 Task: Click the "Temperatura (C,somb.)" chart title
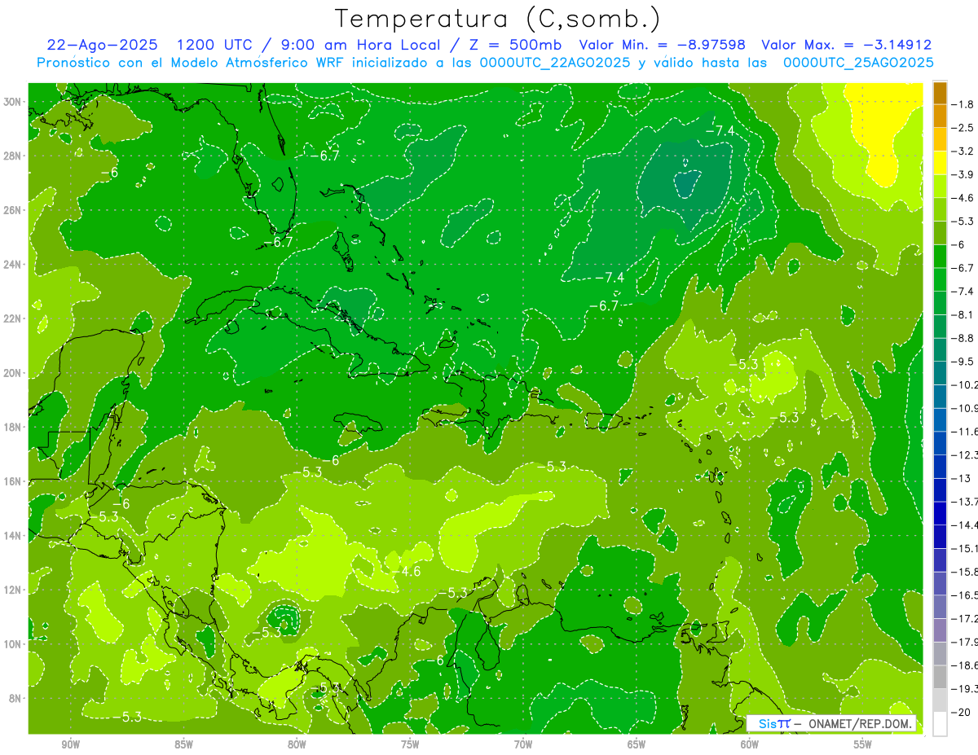(x=498, y=19)
